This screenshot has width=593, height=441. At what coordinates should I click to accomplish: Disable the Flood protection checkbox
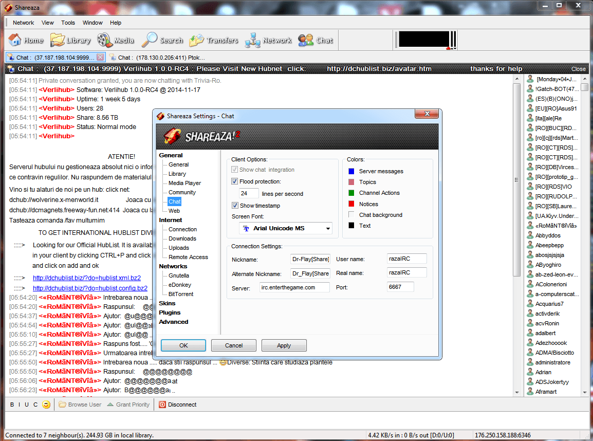pyautogui.click(x=235, y=181)
